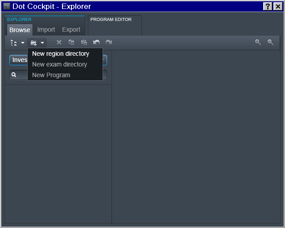Click the paste icon in toolbar

(84, 42)
